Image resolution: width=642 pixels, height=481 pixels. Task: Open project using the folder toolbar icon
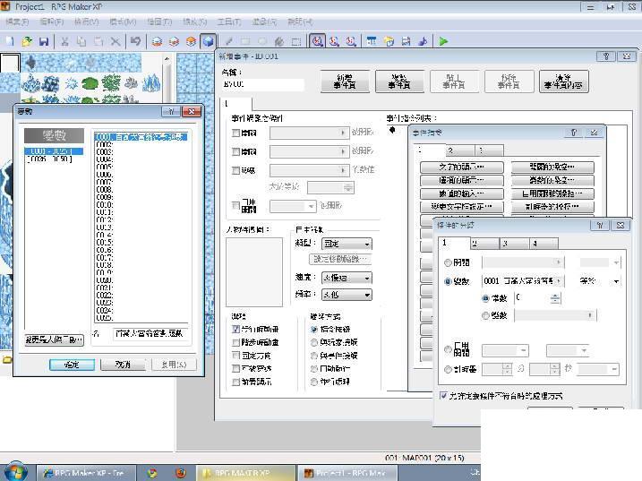[x=27, y=41]
